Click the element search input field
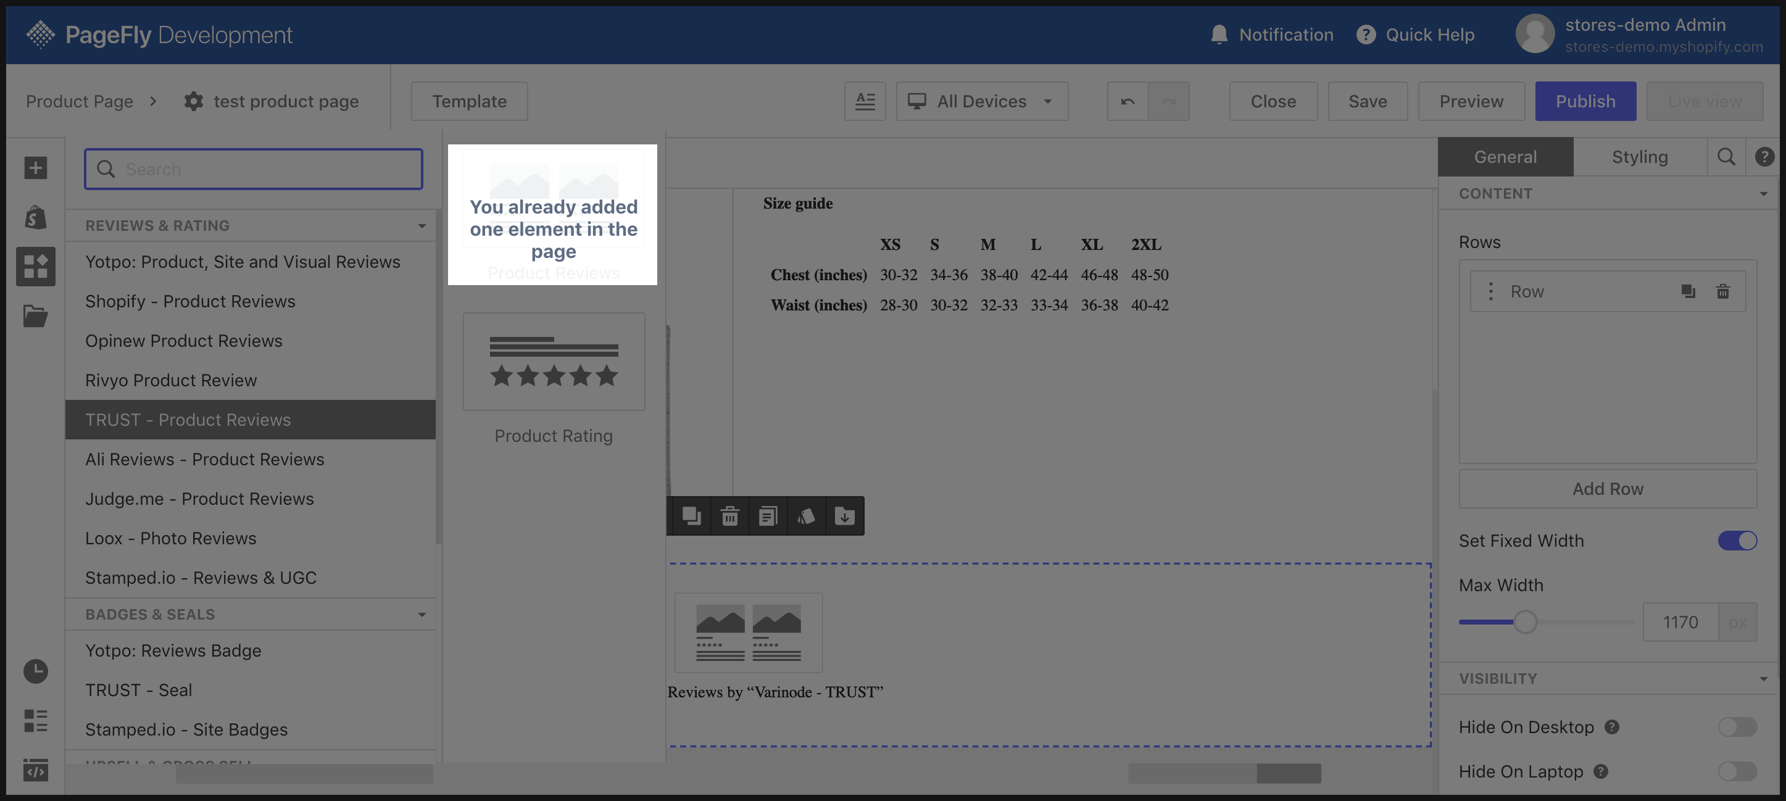The width and height of the screenshot is (1786, 801). (x=254, y=169)
